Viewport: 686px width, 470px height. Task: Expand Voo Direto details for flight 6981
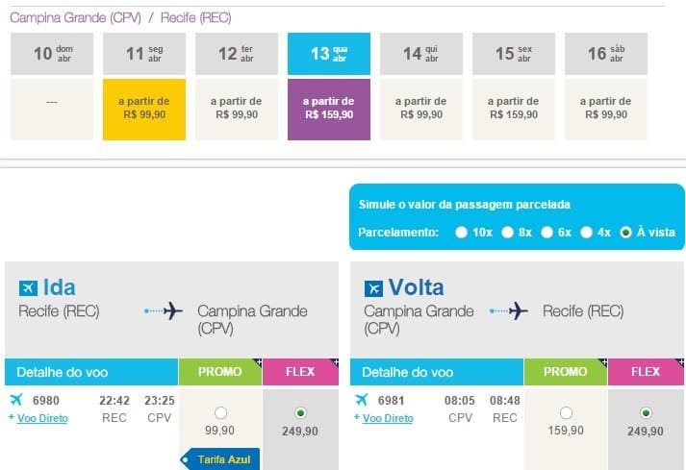coord(388,418)
